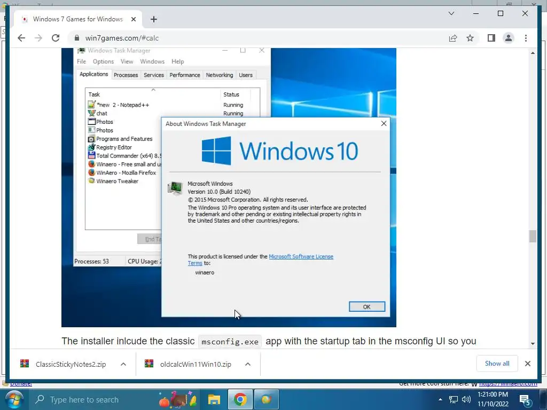Click the msconfig.exe code text
The height and width of the screenshot is (410, 547).
point(230,342)
